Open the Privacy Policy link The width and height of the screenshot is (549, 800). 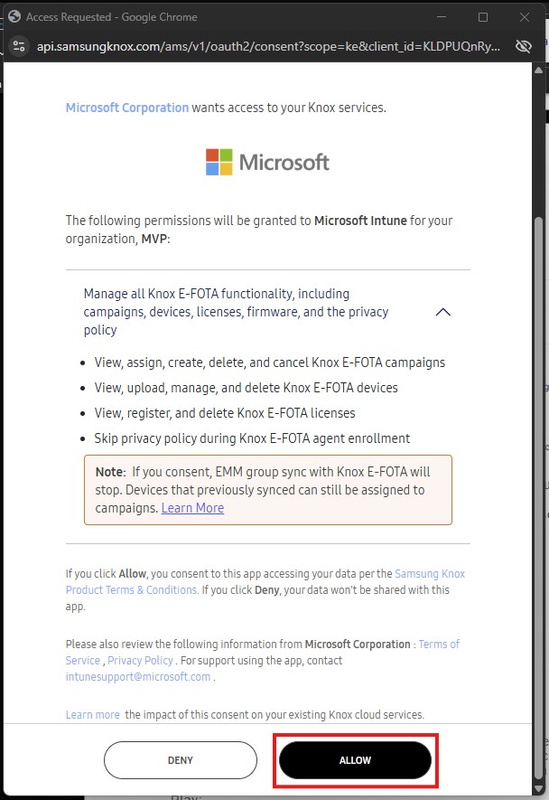tap(140, 660)
